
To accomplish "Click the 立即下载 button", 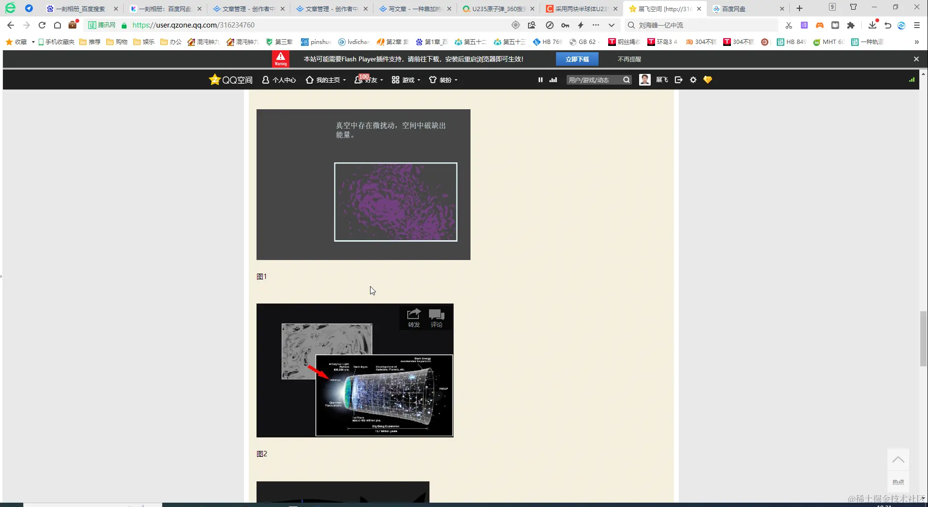I will click(x=577, y=59).
